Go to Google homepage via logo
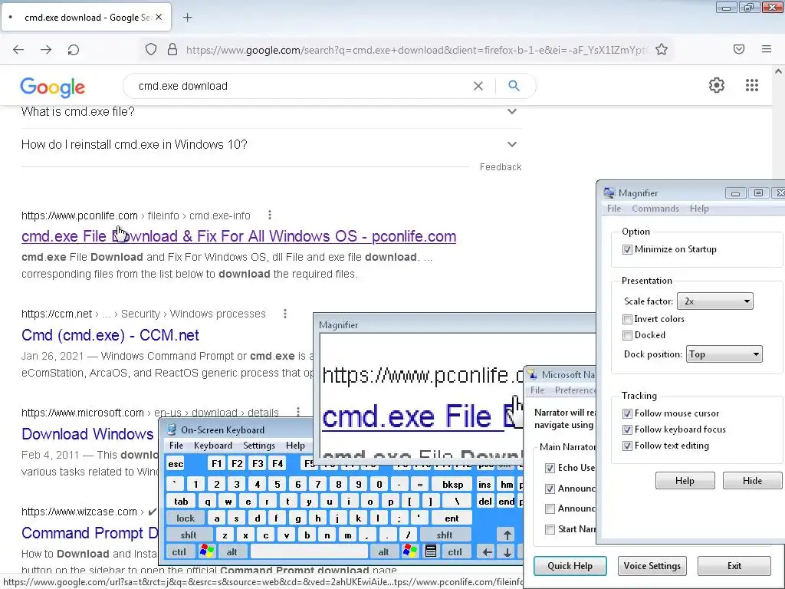 tap(53, 87)
